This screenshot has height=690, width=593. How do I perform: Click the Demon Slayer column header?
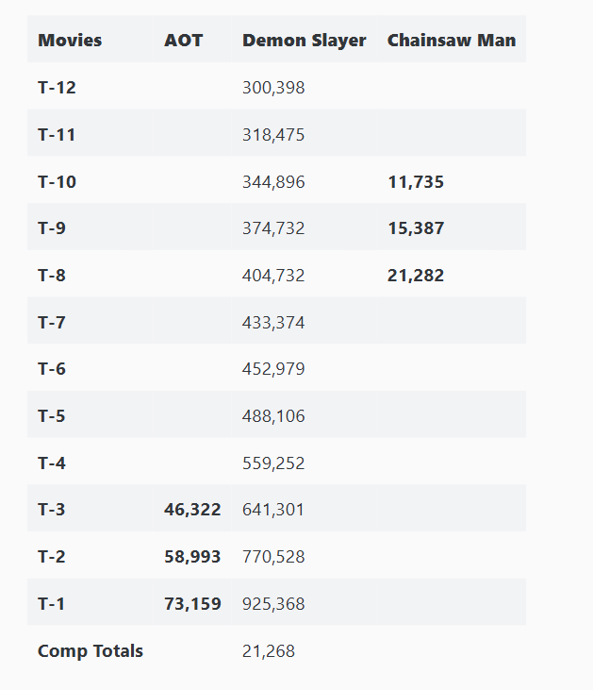(304, 41)
